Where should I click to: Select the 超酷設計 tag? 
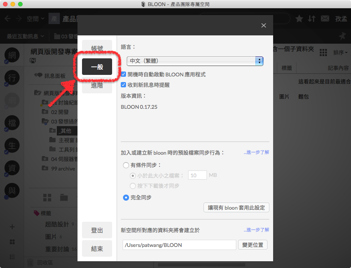tap(57, 224)
